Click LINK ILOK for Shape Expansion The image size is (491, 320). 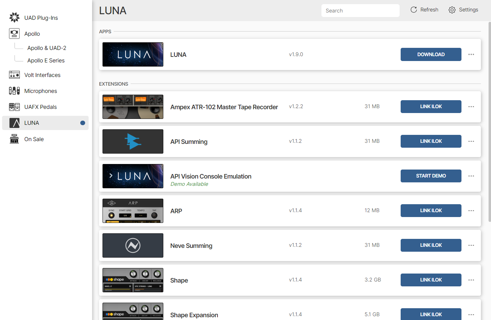tap(431, 314)
